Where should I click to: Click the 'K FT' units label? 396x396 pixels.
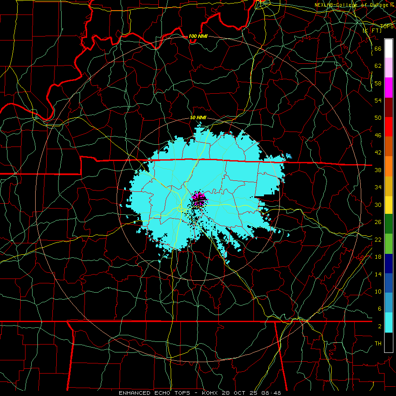point(372,31)
